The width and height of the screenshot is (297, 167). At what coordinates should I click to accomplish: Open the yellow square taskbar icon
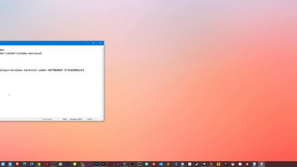coord(219,164)
